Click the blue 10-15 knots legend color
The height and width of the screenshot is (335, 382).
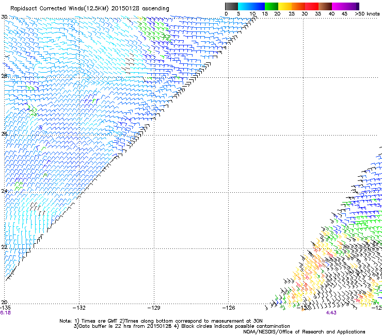coord(258,6)
